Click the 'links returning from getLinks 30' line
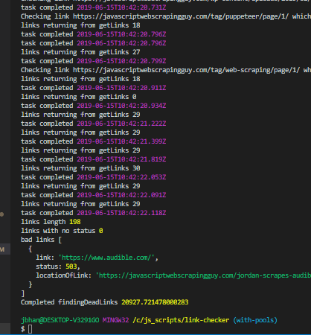The image size is (311, 335). (x=80, y=168)
